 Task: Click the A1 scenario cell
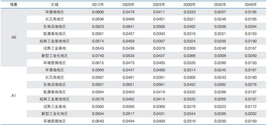(x=14, y=96)
